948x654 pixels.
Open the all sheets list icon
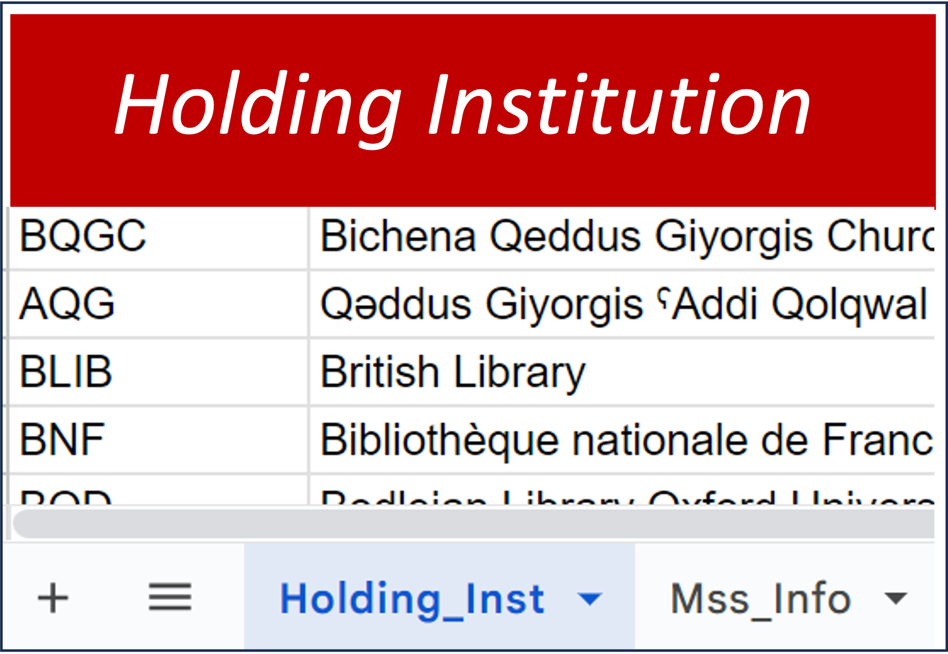(x=170, y=597)
